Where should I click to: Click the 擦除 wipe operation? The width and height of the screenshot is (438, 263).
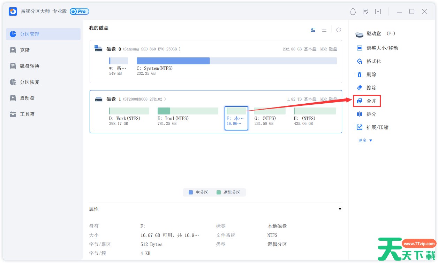pyautogui.click(x=371, y=88)
